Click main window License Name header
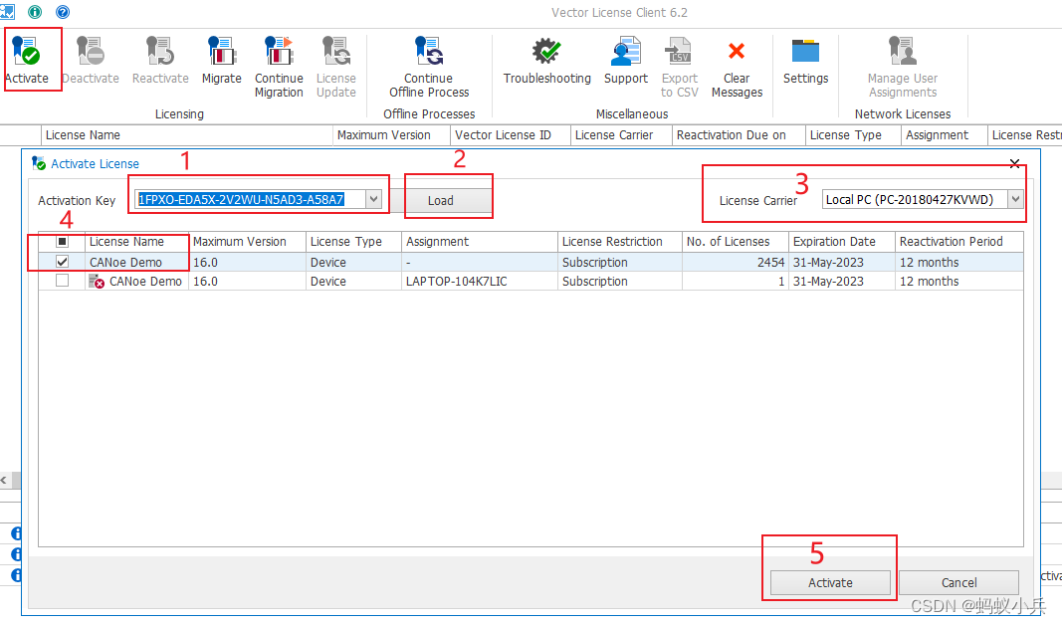The height and width of the screenshot is (624, 1062). (187, 134)
